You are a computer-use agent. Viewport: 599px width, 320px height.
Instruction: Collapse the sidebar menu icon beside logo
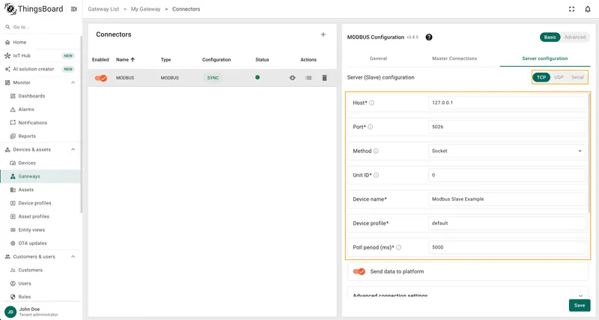click(x=74, y=9)
